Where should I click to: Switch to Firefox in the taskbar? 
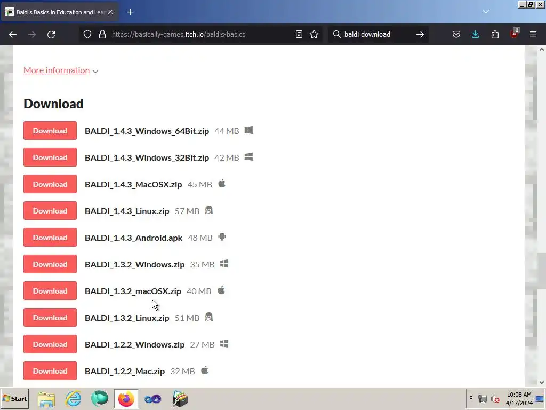click(x=126, y=399)
